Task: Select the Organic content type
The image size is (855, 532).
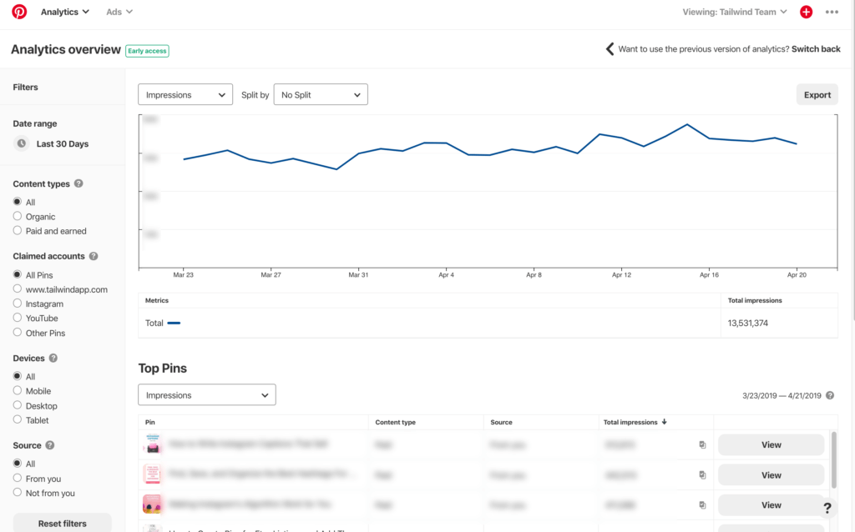Action: click(x=17, y=216)
